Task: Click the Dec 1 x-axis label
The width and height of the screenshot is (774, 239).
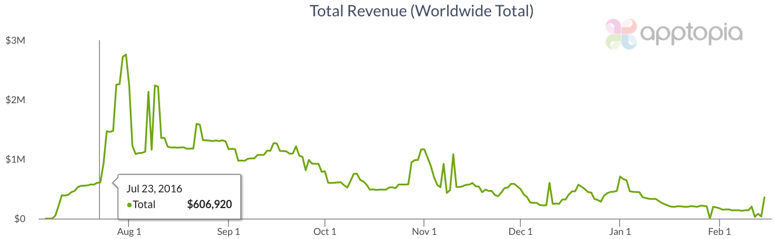Action: (x=520, y=231)
